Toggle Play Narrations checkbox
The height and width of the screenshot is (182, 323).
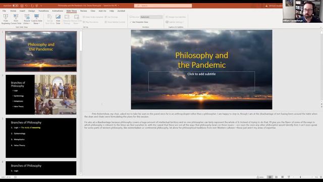91,22
